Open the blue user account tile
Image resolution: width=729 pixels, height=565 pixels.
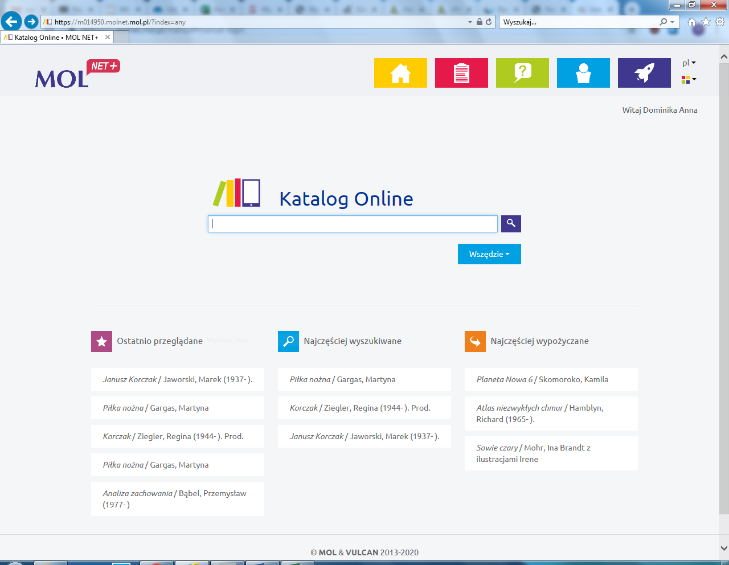583,73
